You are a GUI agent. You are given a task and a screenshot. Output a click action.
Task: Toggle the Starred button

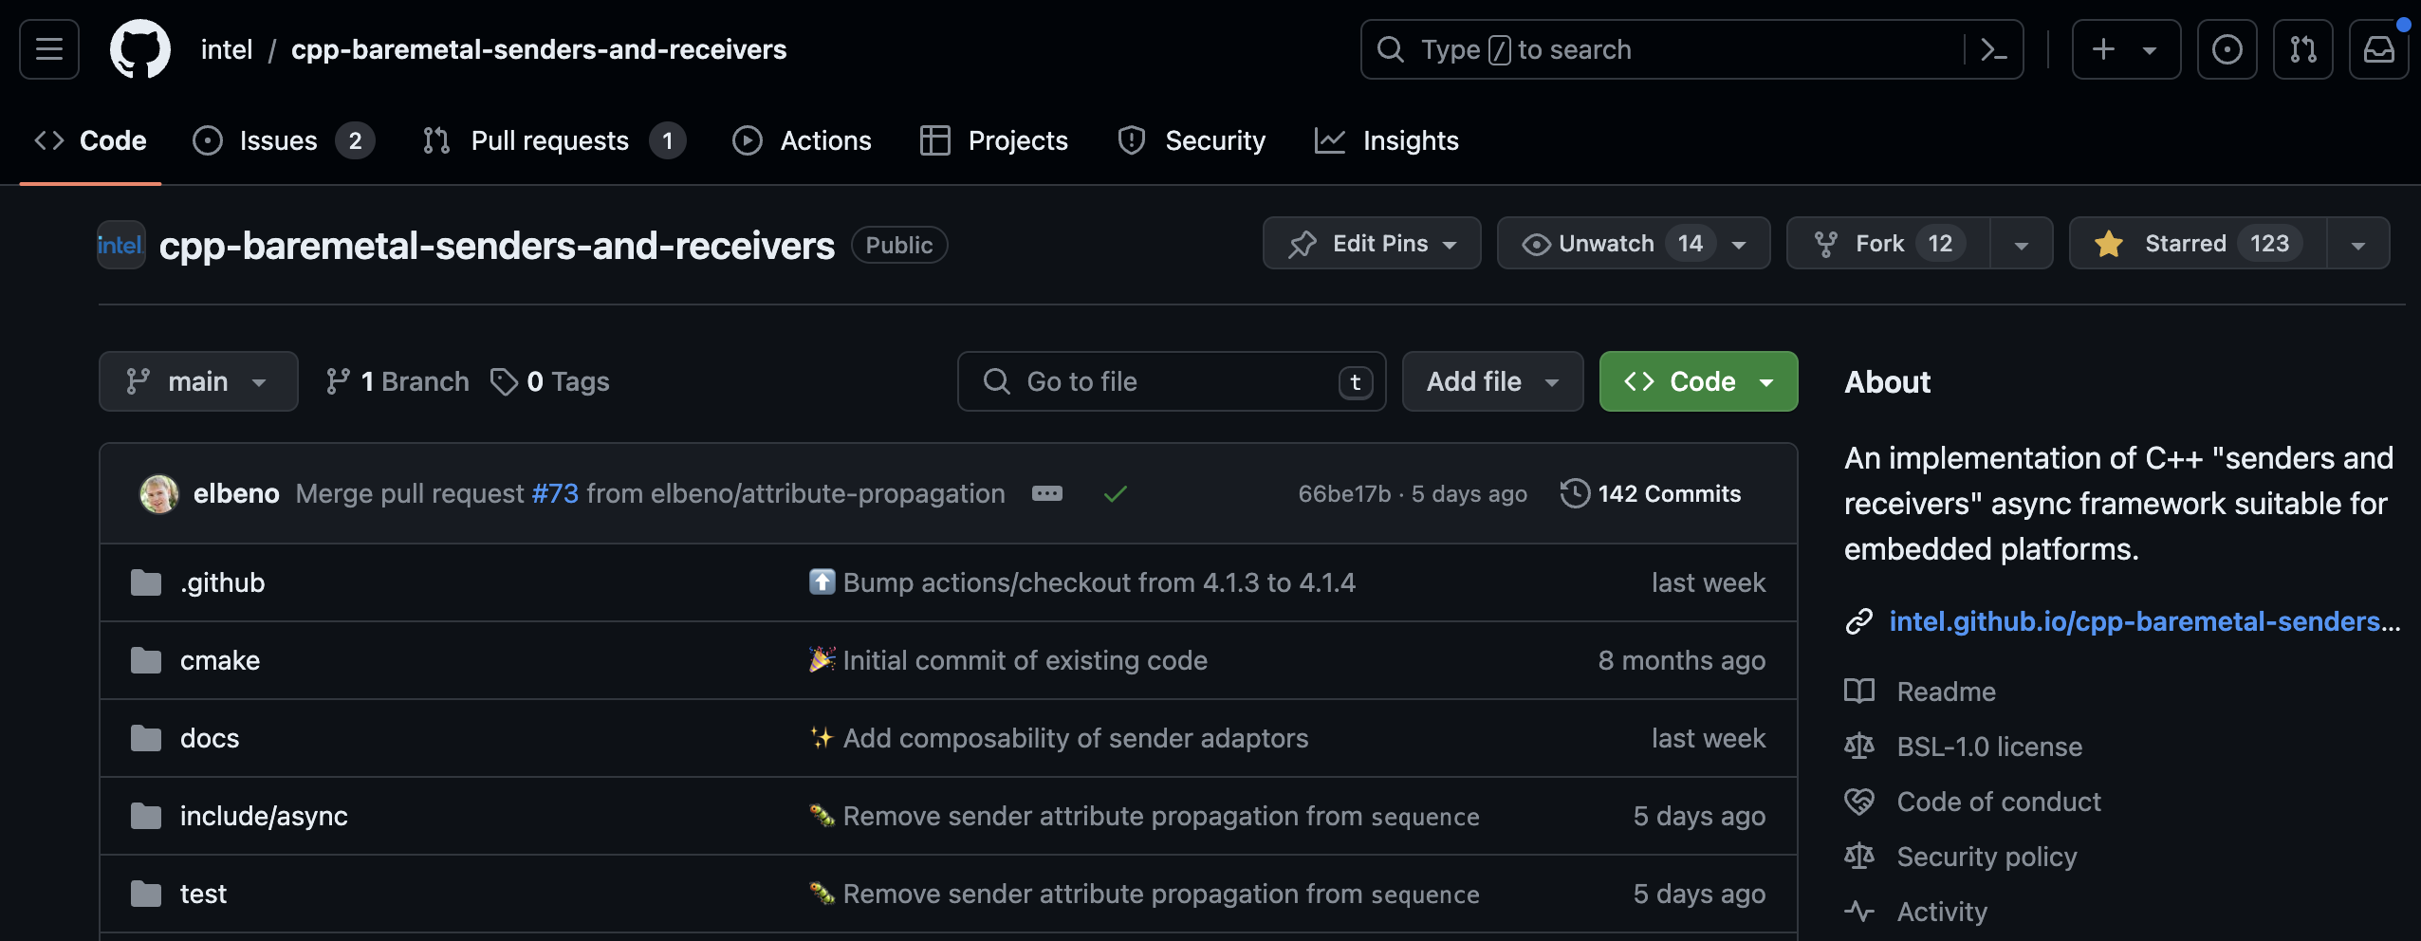point(2198,243)
